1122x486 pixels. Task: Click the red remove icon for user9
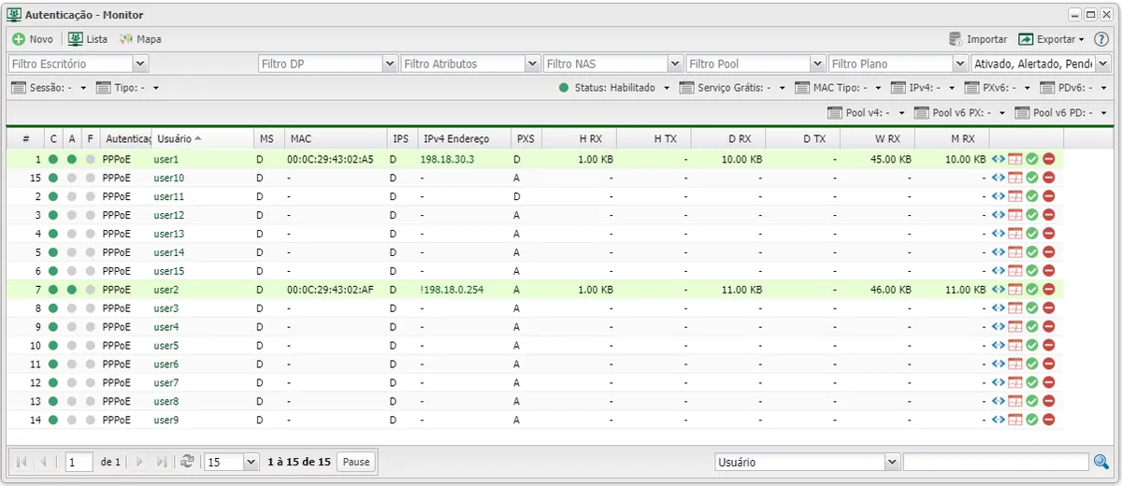coord(1049,420)
